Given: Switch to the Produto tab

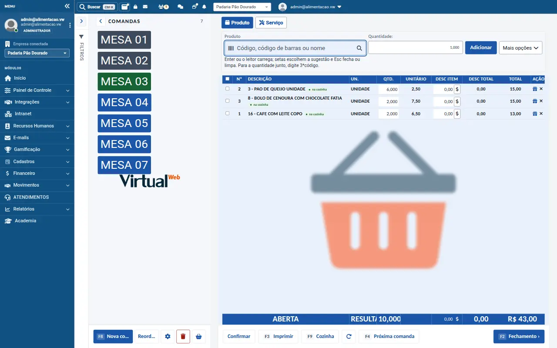Looking at the screenshot, I should pyautogui.click(x=237, y=23).
